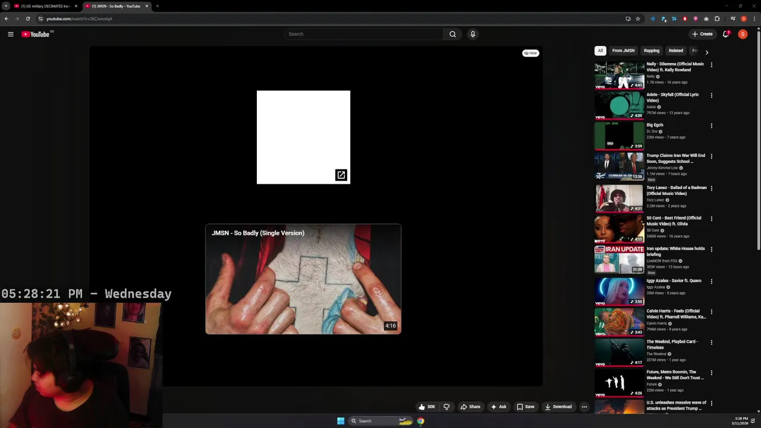Click the blue sound wave extension icon
The height and width of the screenshot is (428, 761).
(653, 18)
